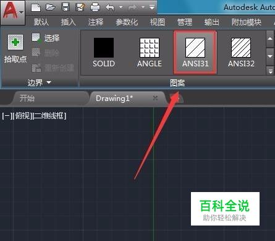Switch to the 注释 ribbon tab

point(96,22)
